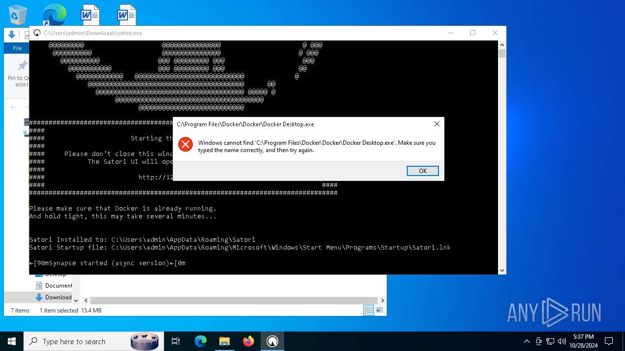The image size is (625, 351).
Task: Click navigation pane scroll down arrow
Action: (x=76, y=301)
